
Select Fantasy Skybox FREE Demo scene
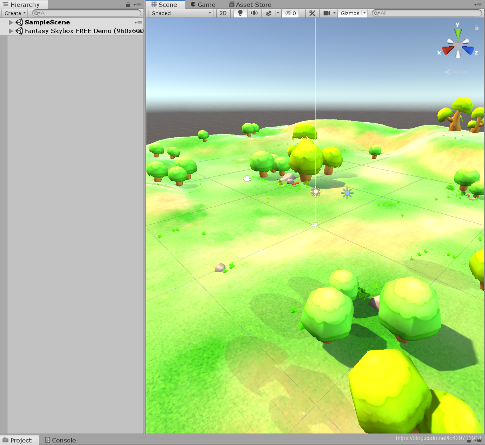click(x=72, y=31)
